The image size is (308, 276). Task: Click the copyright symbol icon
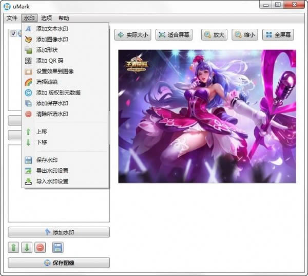[28, 93]
